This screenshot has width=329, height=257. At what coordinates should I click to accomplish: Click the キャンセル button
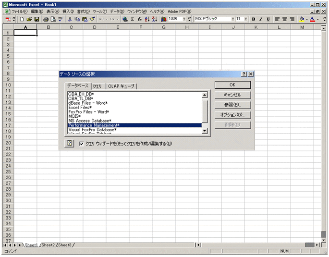click(x=232, y=95)
